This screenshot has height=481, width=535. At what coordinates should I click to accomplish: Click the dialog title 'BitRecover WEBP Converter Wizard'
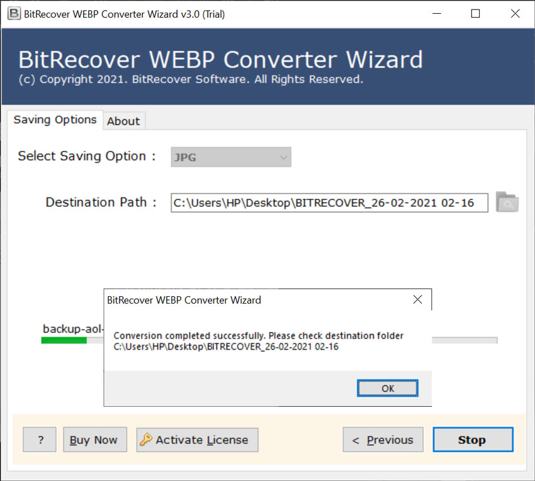coord(184,300)
